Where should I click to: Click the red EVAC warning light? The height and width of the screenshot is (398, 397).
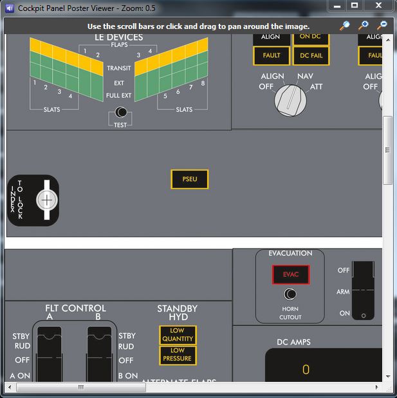(291, 274)
